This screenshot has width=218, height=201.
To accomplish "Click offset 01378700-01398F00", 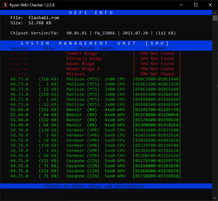I will pos(157,145).
